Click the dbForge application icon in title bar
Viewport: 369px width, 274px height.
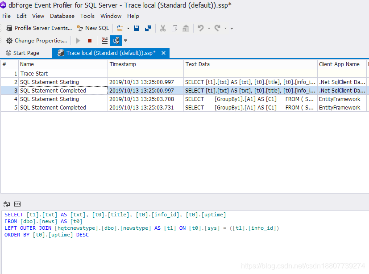pos(3,5)
